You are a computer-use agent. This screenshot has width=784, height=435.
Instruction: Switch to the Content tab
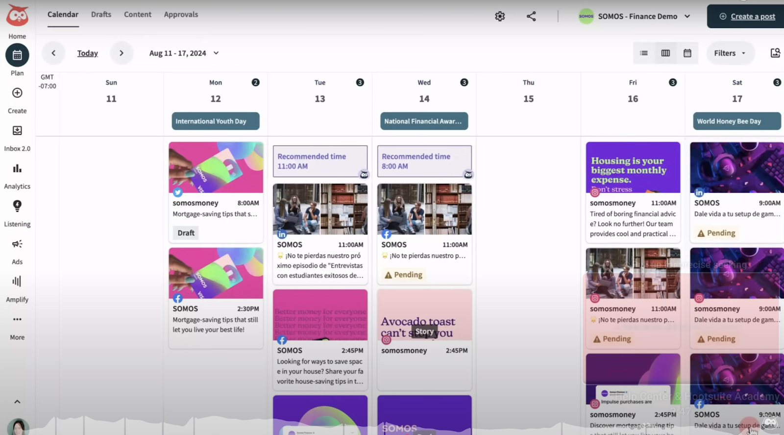point(138,15)
